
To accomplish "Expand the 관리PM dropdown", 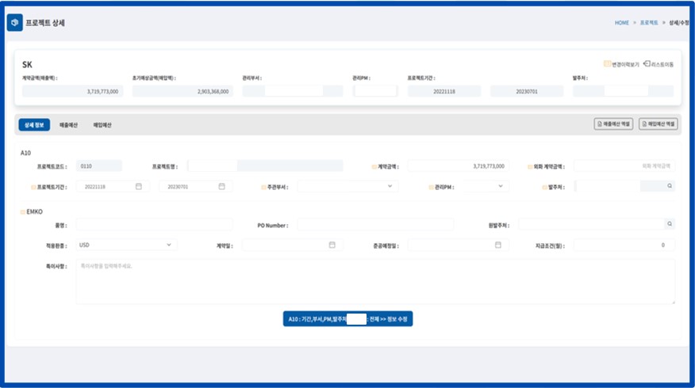I will (501, 186).
